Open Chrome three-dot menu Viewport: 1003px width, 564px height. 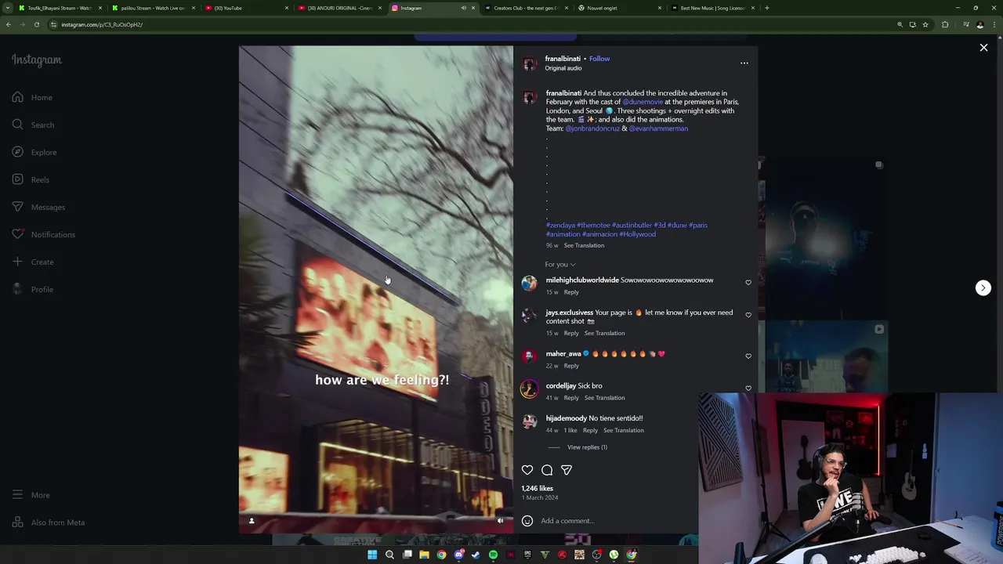pos(994,24)
